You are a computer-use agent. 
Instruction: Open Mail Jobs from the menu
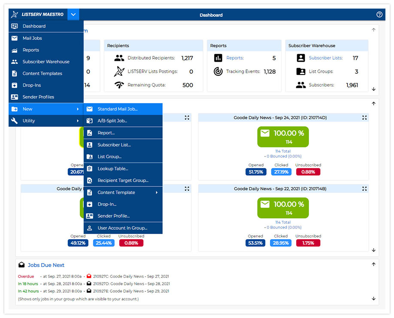click(46, 38)
